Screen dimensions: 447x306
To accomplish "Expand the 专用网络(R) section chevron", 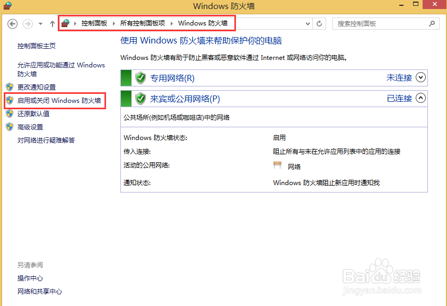I will coord(420,77).
